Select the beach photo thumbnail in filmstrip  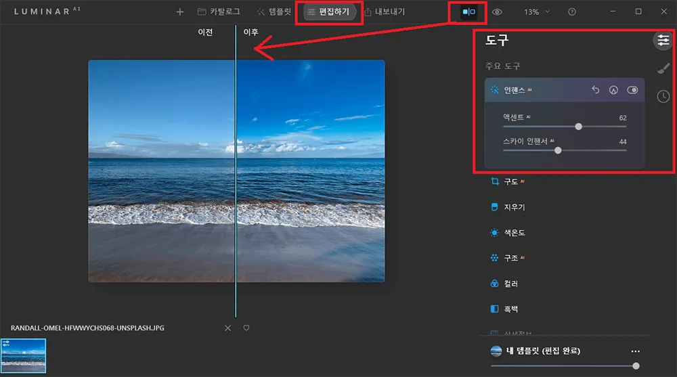[x=23, y=355]
